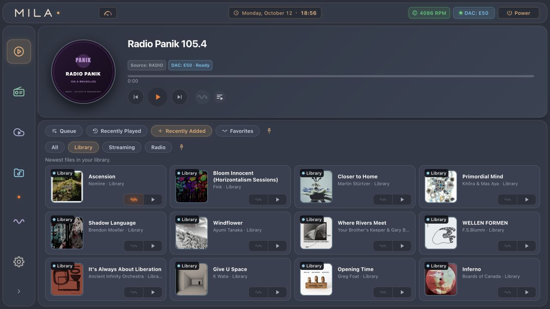
Task: Click the playback progress bar
Action: point(331,76)
